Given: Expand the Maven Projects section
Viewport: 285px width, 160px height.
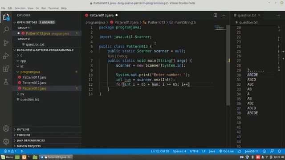Looking at the screenshot, I should pyautogui.click(x=47, y=146).
